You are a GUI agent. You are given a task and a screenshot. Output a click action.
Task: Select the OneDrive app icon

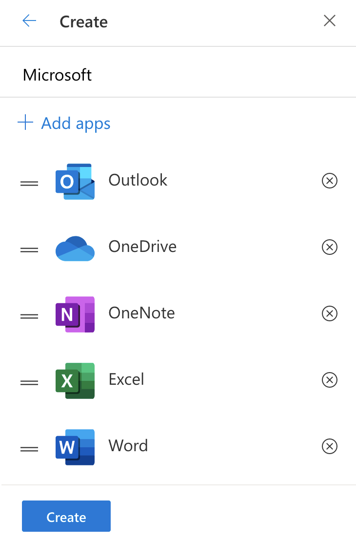click(75, 247)
